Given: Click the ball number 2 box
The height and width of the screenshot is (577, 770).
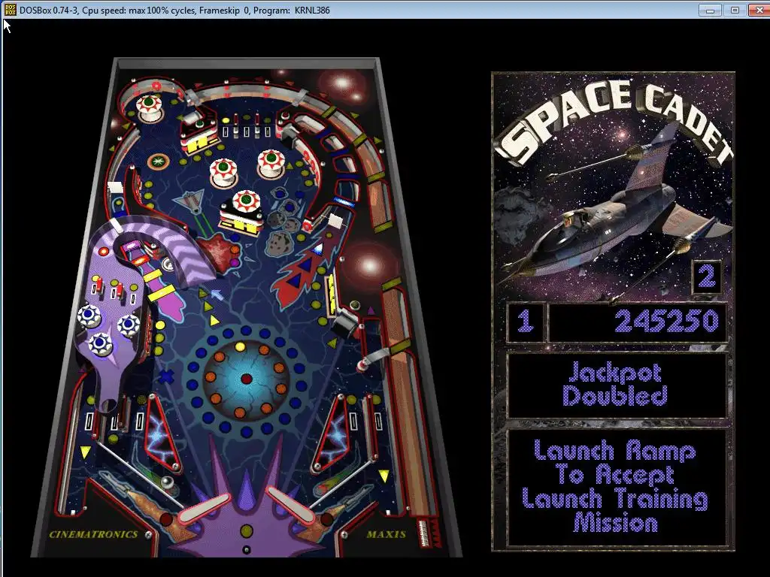Looking at the screenshot, I should pos(707,277).
